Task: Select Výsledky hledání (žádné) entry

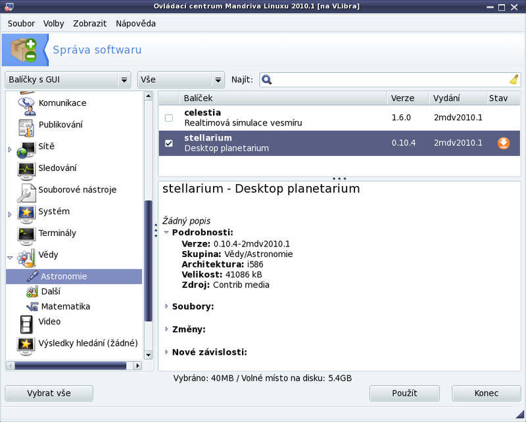Action: tap(88, 343)
